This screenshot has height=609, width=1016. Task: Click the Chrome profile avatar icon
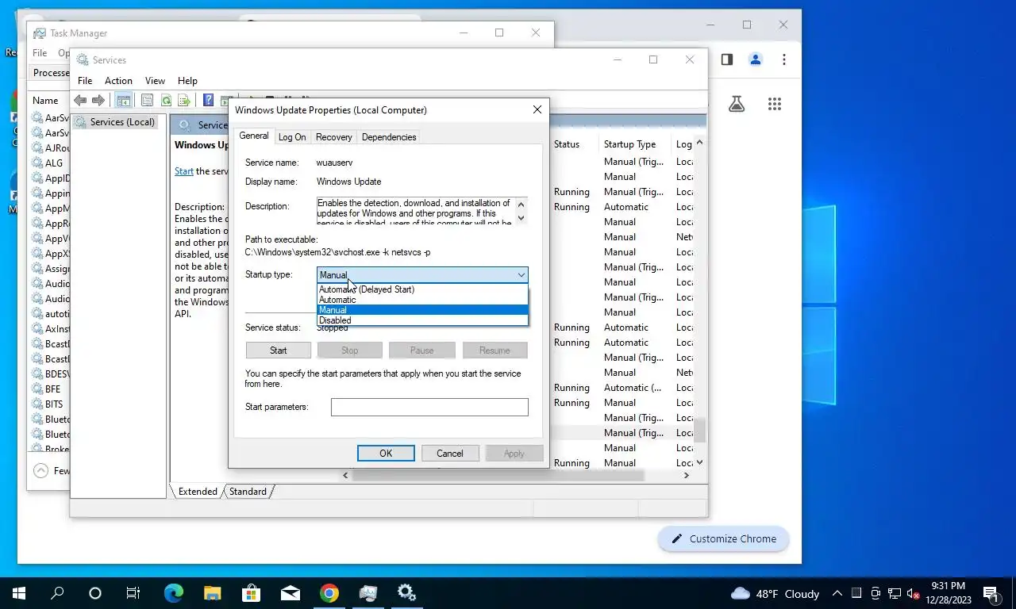(x=755, y=59)
